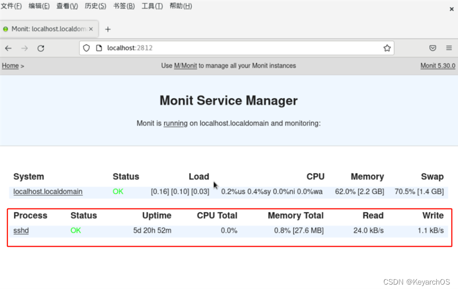Follow the Home breadcrumb link
458x291 pixels.
[10, 66]
